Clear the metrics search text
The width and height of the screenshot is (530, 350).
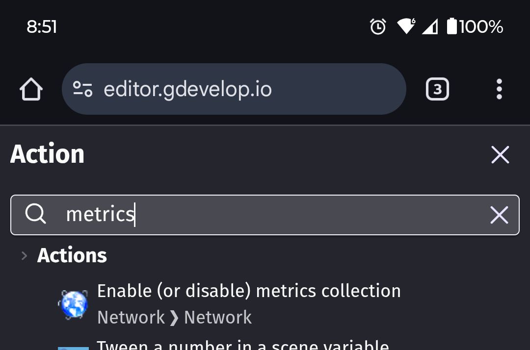[499, 215]
